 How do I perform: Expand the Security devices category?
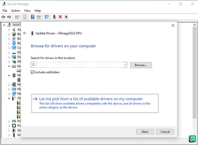tap(9, 130)
